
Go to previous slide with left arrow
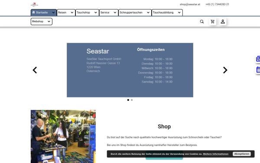pos(35,70)
